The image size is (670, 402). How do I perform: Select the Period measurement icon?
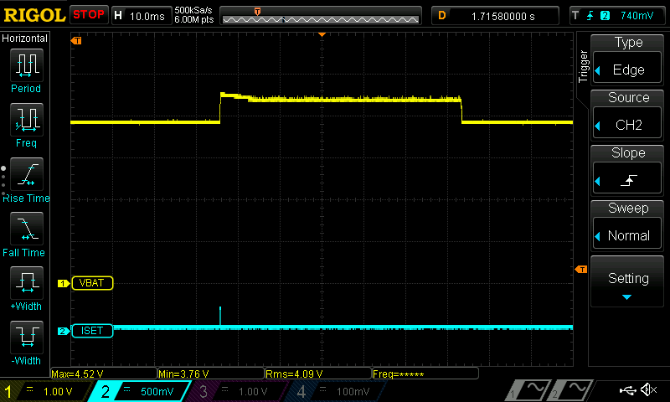27,65
